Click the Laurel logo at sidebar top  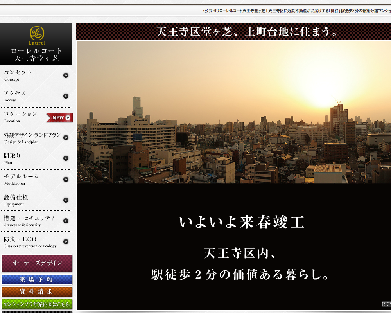point(37,35)
